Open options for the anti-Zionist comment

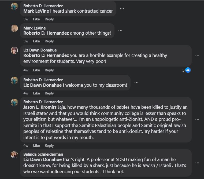[197, 119]
